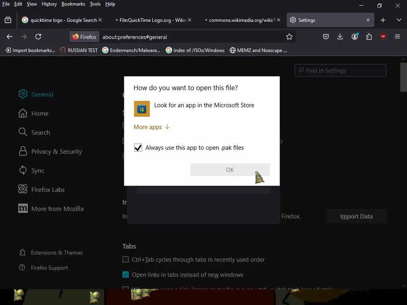Open a new tab with plus icon
This screenshot has width=407, height=305.
coord(383,20)
